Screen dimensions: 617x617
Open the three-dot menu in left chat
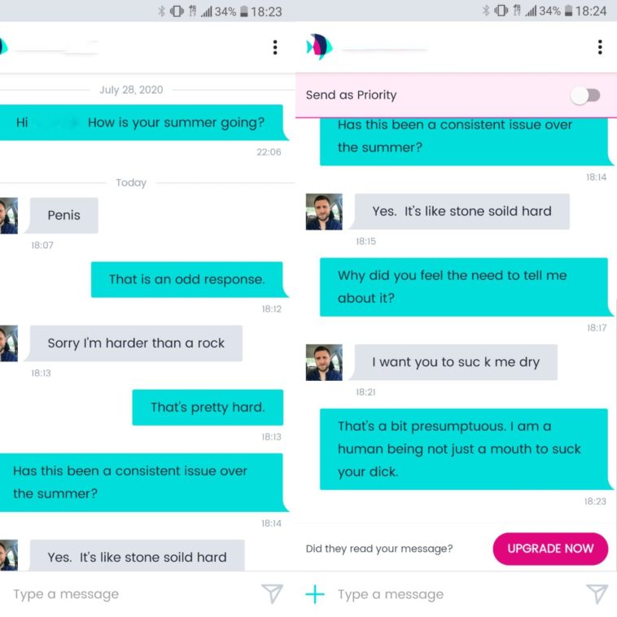click(275, 47)
